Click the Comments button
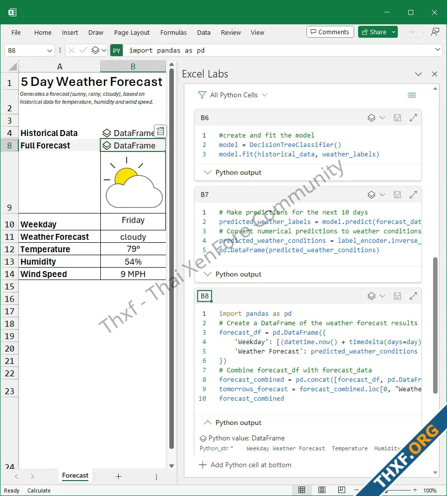447x496 pixels. 330,32
